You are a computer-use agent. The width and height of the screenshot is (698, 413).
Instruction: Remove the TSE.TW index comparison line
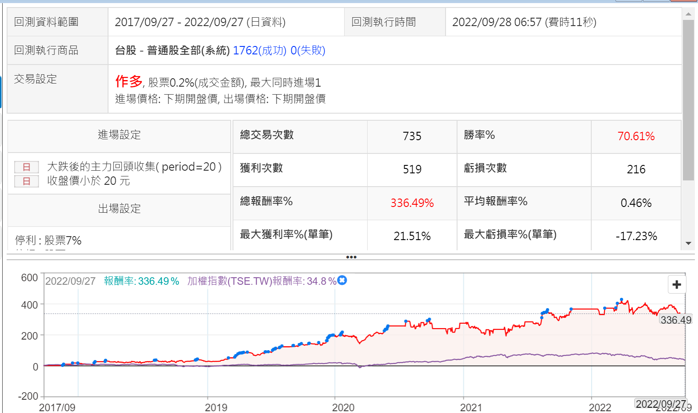(342, 280)
